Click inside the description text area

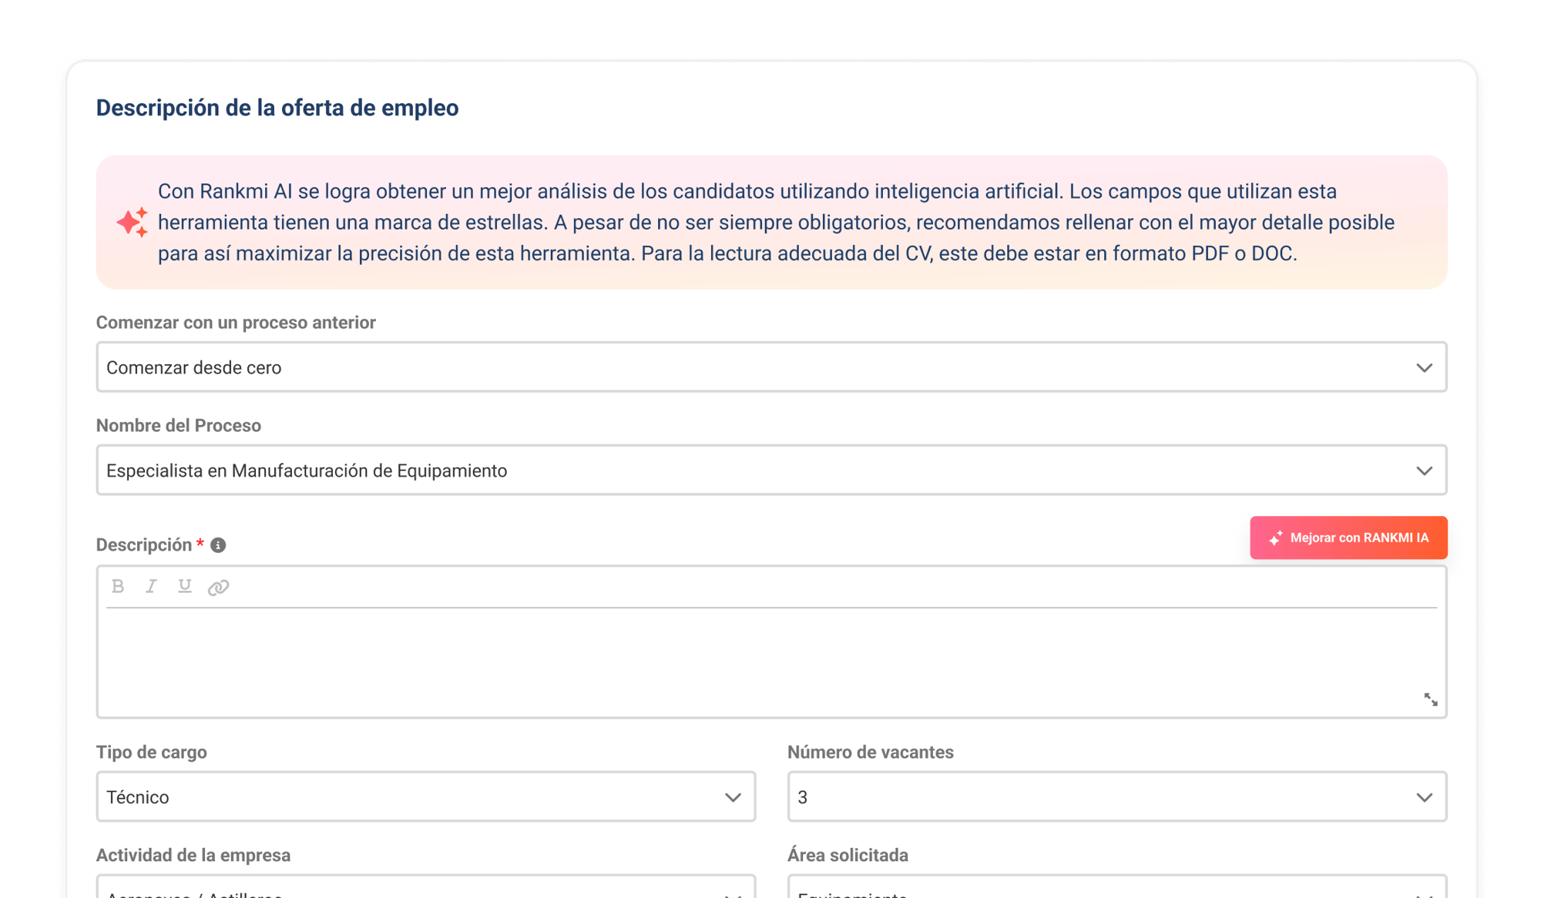770,662
